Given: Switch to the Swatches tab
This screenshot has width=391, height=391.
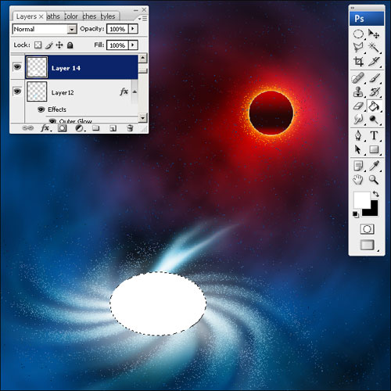Looking at the screenshot, I should tap(89, 16).
